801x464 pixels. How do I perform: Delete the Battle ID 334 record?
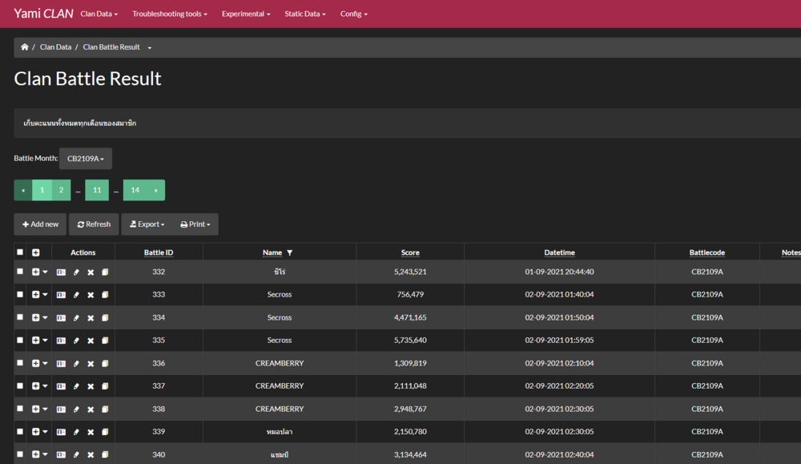(x=91, y=318)
